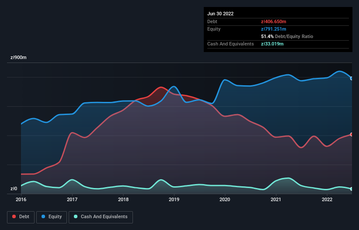This screenshot has width=359, height=230.
Task: Click the Equity row label in tooltip
Action: pyautogui.click(x=214, y=29)
